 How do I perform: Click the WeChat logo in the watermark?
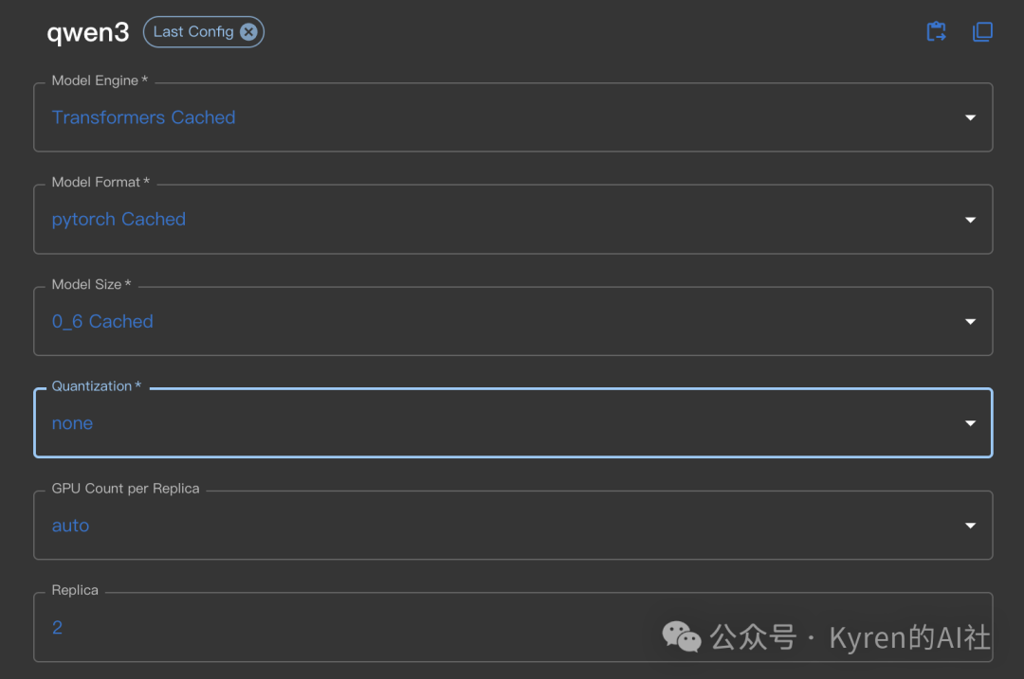pos(682,636)
